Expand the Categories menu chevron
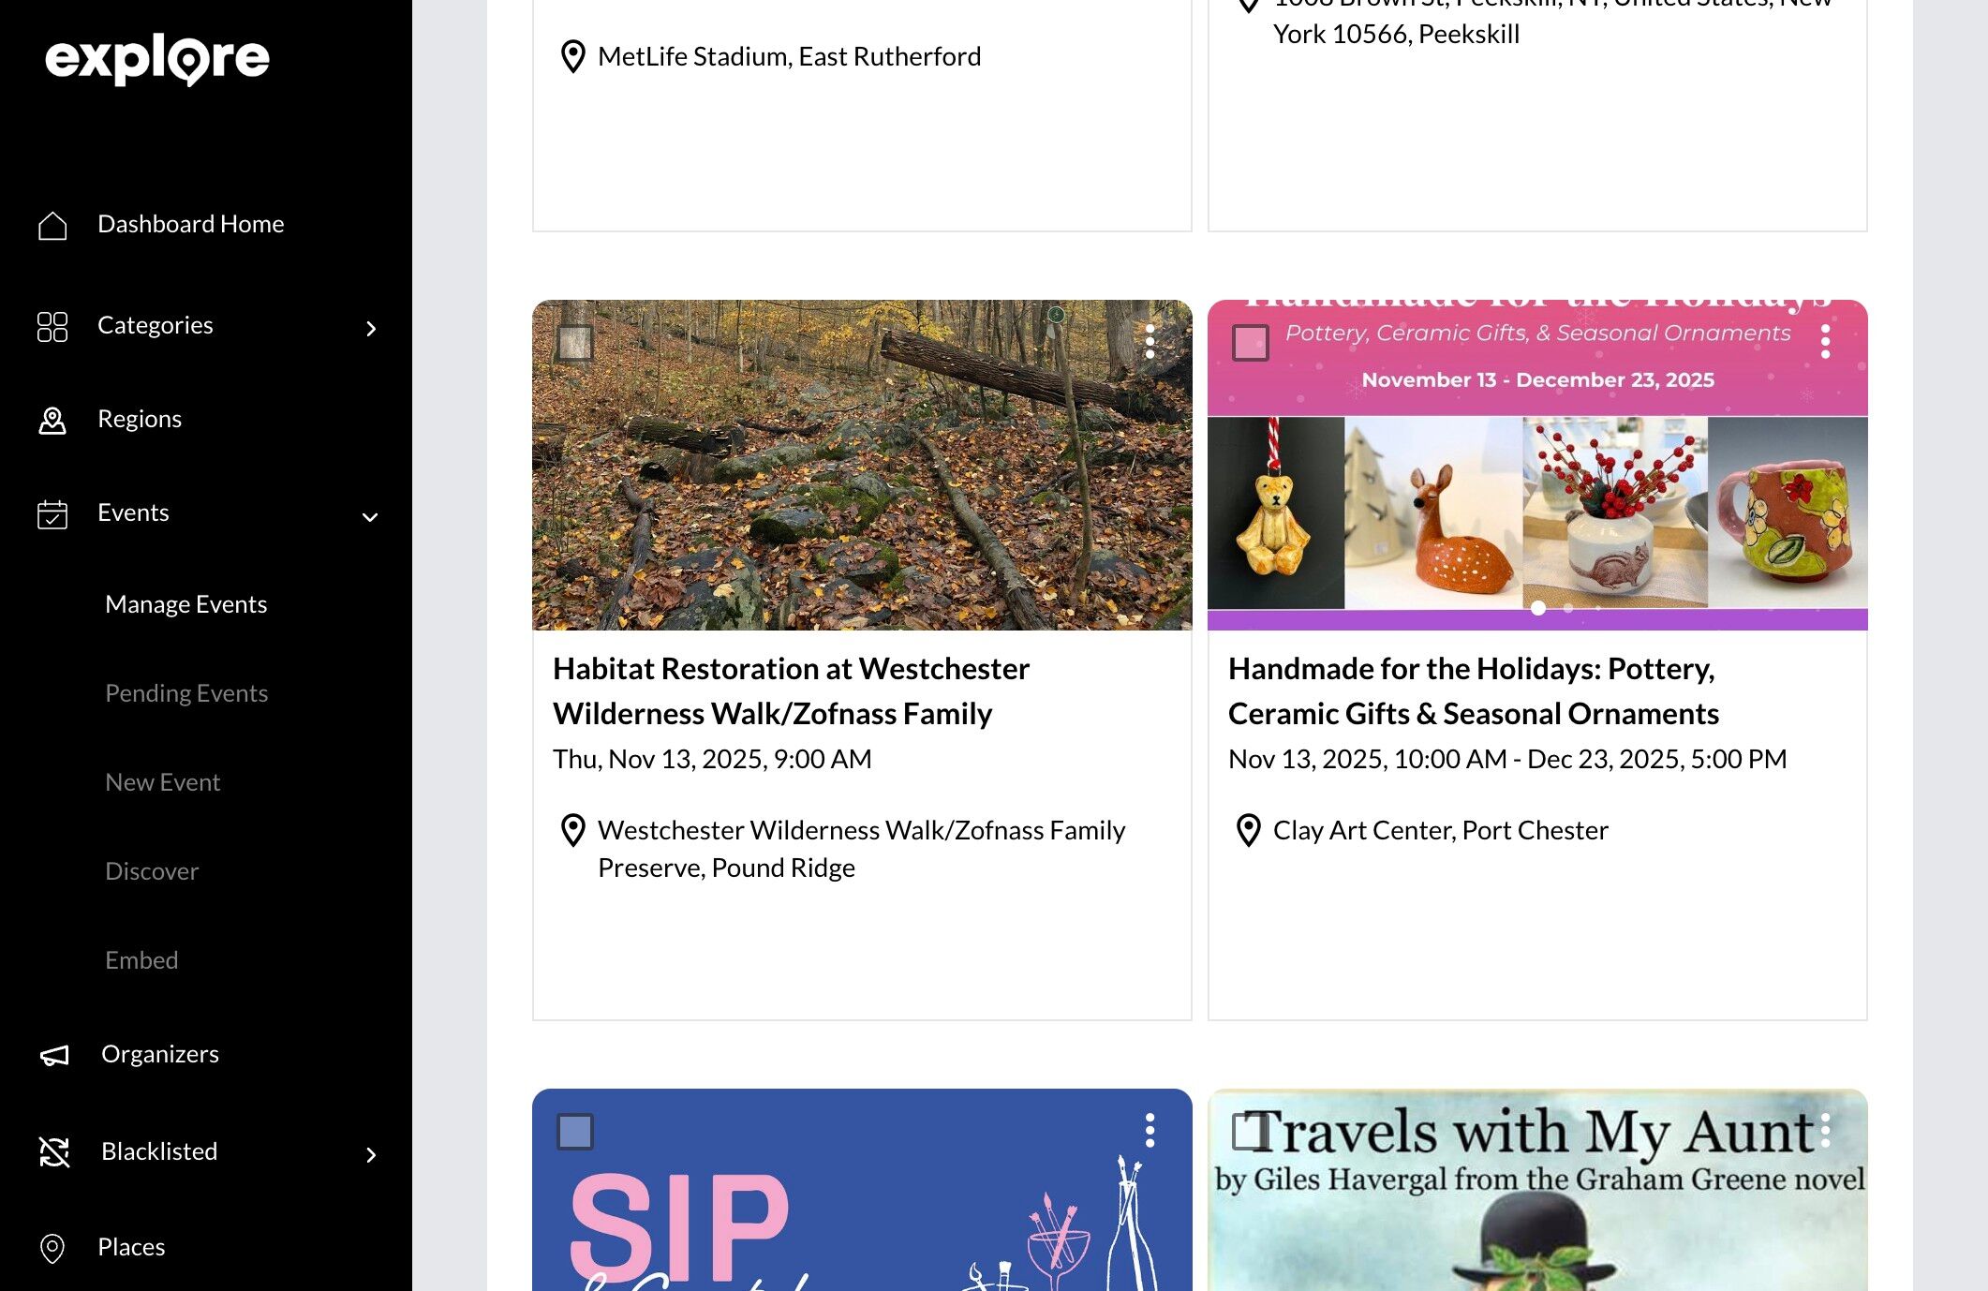This screenshot has height=1291, width=1988. tap(371, 328)
